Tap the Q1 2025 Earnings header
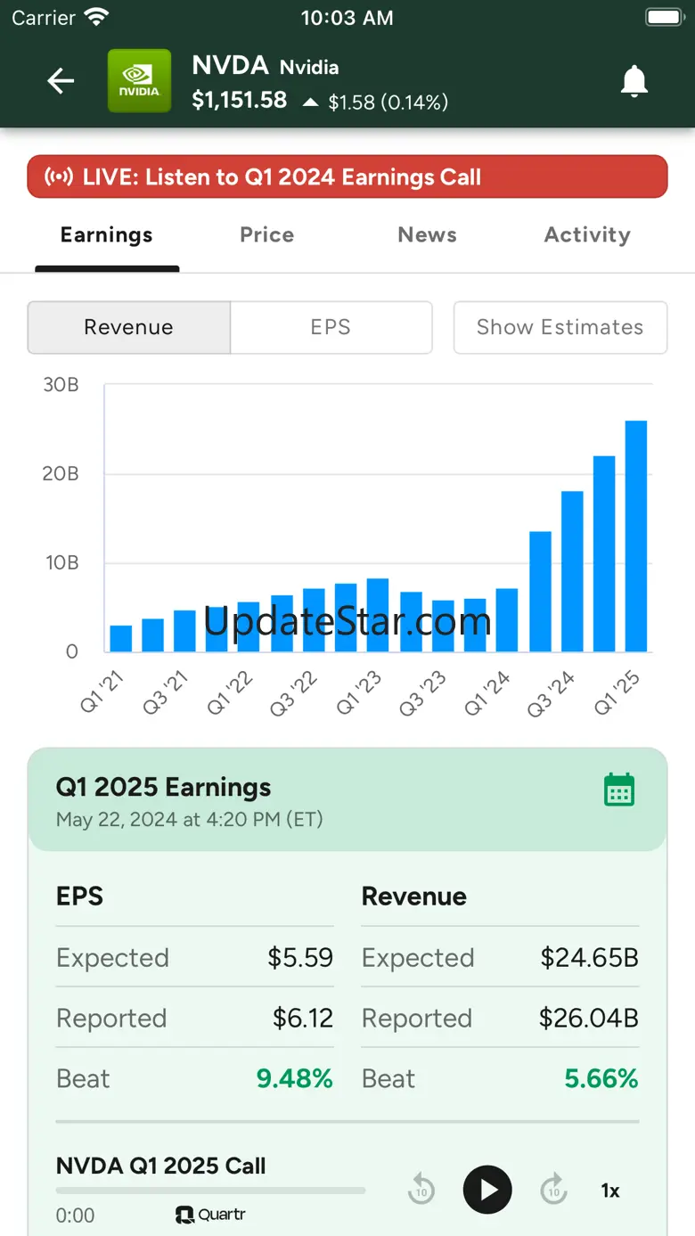The image size is (695, 1236). pyautogui.click(x=163, y=787)
